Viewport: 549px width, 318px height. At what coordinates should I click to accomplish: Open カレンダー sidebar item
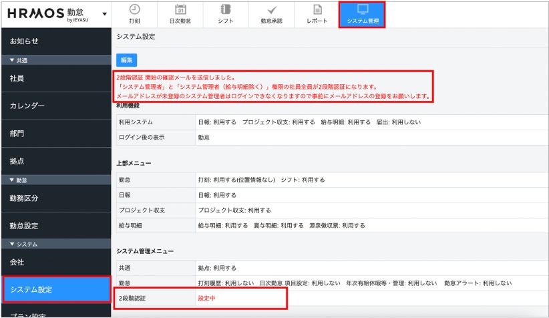point(27,106)
